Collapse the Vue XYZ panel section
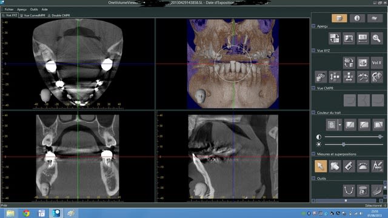388x218 pixels. 313,50
